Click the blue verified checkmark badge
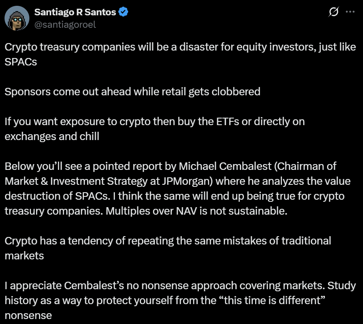This screenshot has width=363, height=324. click(124, 12)
